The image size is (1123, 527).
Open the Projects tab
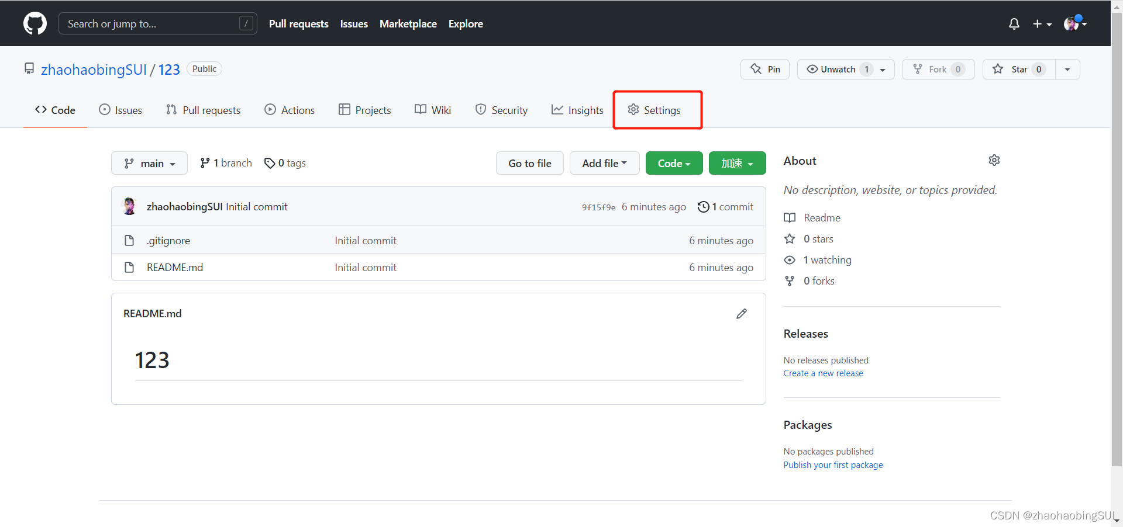(x=364, y=110)
